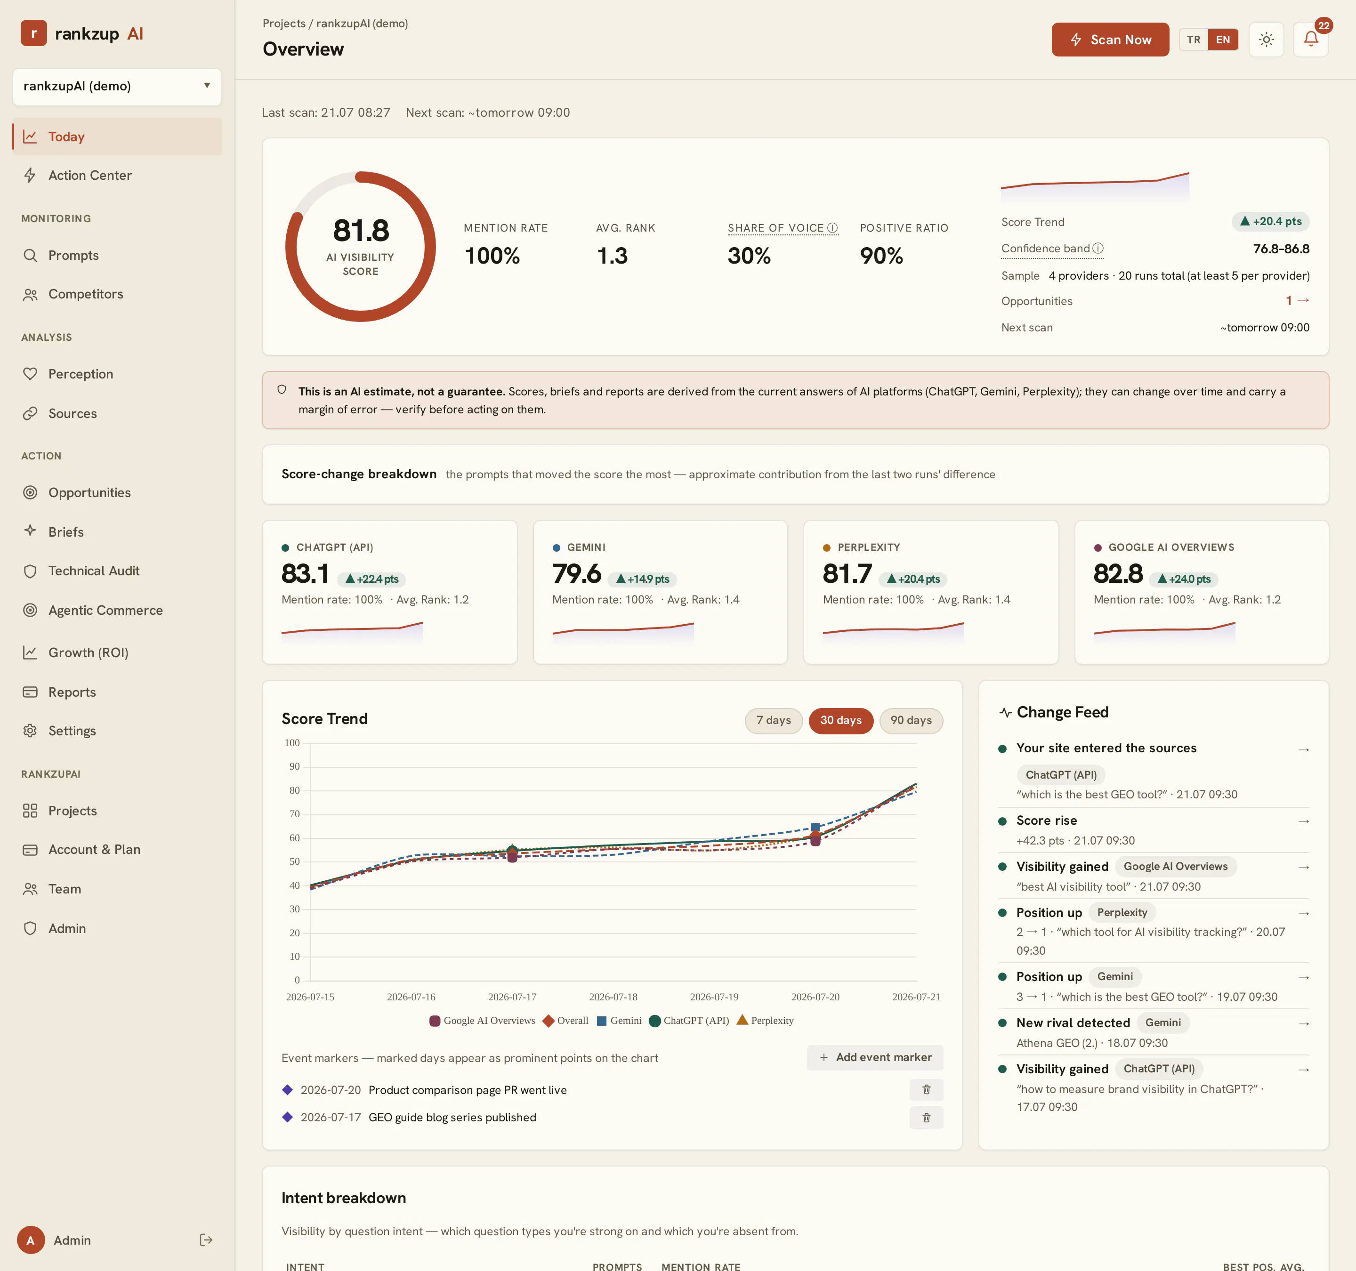1356x1271 pixels.
Task: Open the rankzupAI (demo) project dropdown
Action: click(x=117, y=86)
